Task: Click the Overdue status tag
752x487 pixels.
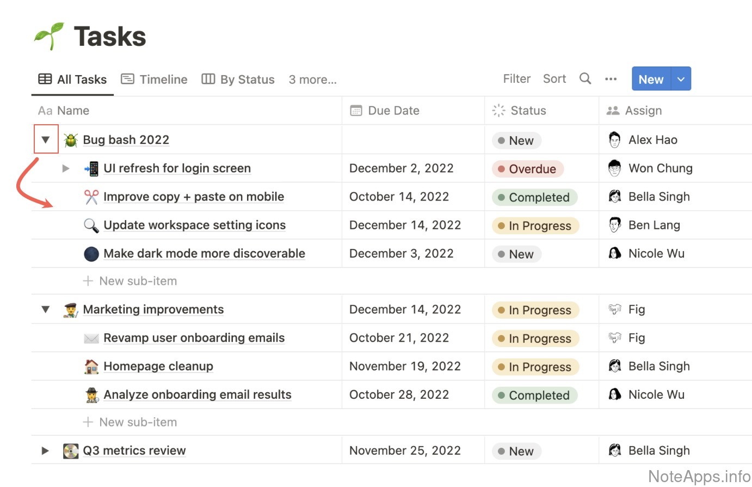Action: [527, 169]
